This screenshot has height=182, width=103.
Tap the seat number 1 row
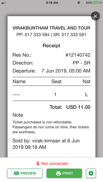51,95
